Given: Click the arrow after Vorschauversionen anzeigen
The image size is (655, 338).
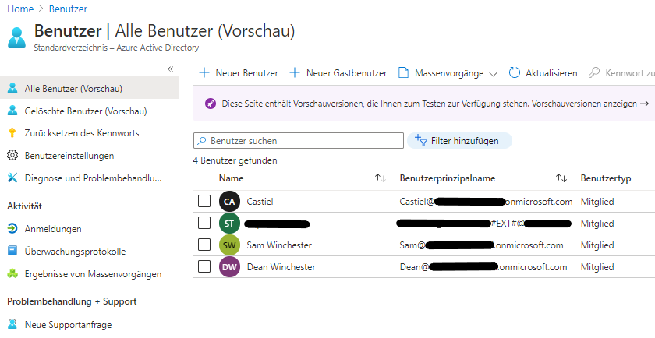Looking at the screenshot, I should pyautogui.click(x=645, y=104).
